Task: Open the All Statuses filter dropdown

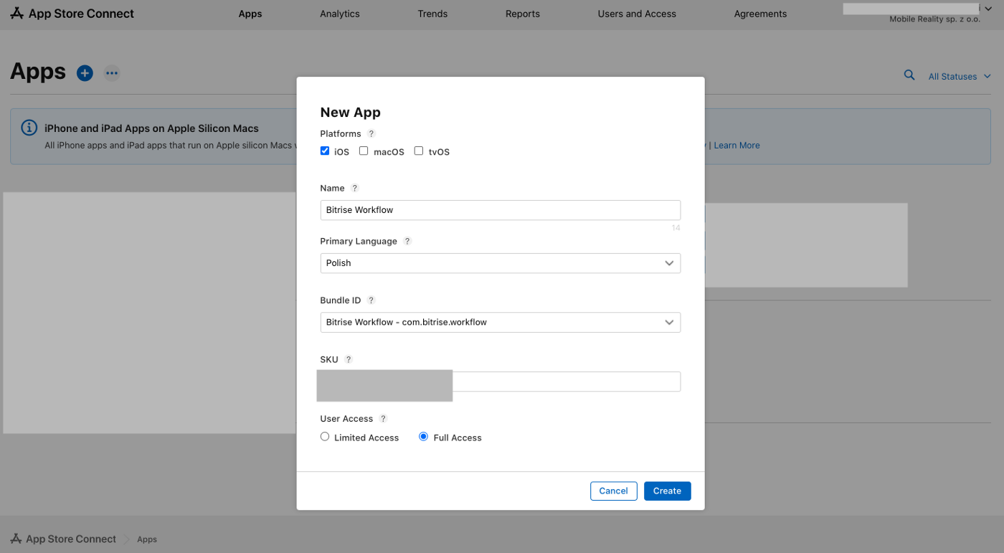Action: (x=959, y=77)
